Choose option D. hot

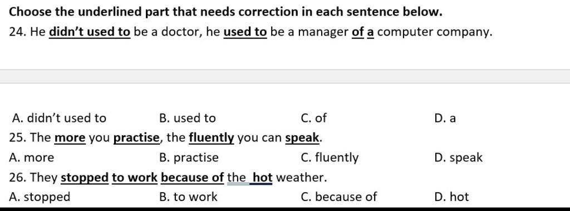click(x=451, y=197)
